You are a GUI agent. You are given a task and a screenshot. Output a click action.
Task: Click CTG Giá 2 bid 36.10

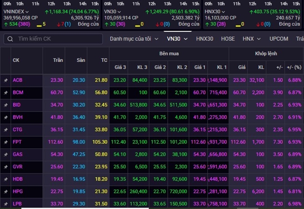(159, 130)
